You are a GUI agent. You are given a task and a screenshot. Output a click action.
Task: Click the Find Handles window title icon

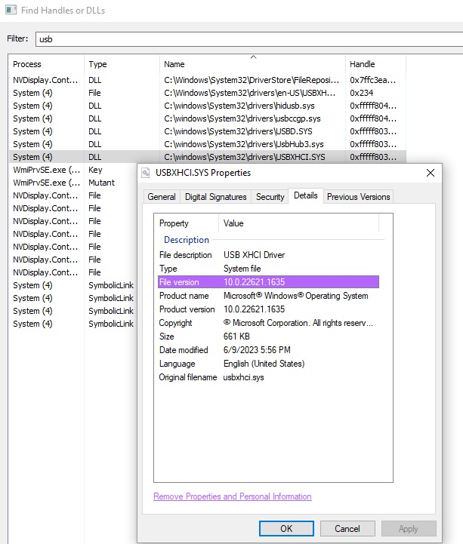(x=10, y=11)
